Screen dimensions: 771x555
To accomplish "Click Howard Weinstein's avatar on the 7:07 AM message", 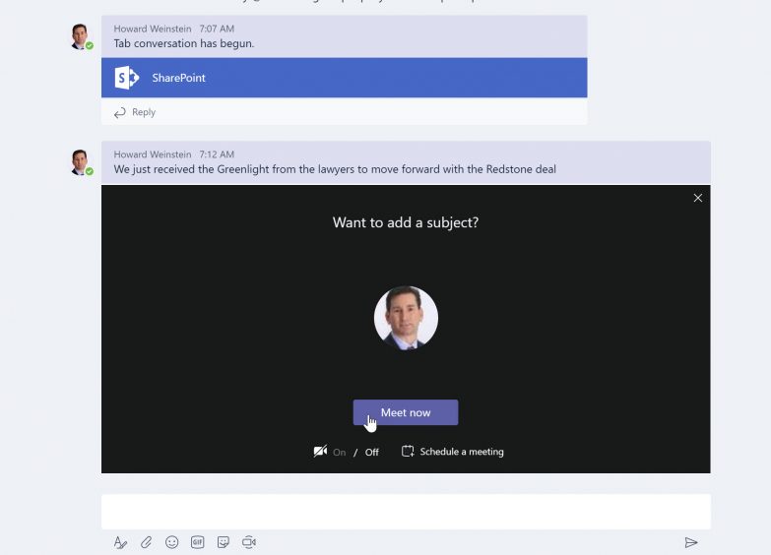I will coord(81,37).
